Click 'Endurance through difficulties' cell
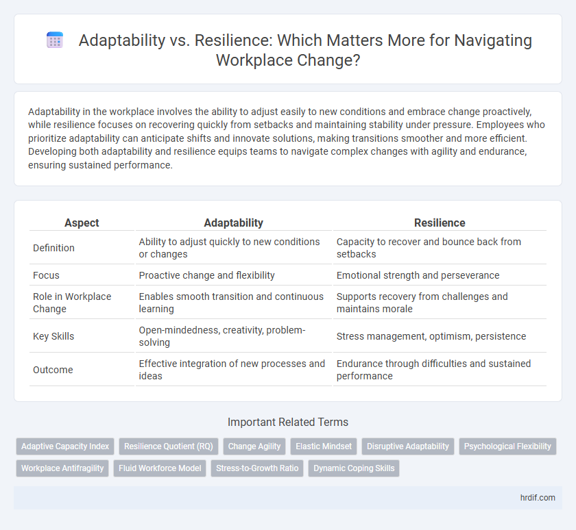Viewport: 576px width, 530px height. tap(440, 370)
